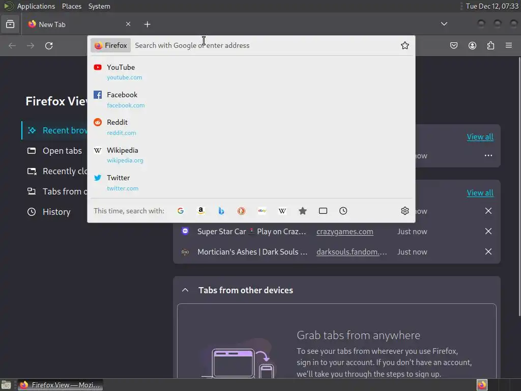Click the page vertical scrollbar
Image resolution: width=521 pixels, height=391 pixels.
tap(519, 186)
